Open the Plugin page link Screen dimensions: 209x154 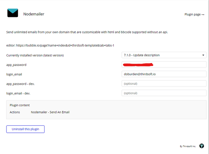(192, 14)
